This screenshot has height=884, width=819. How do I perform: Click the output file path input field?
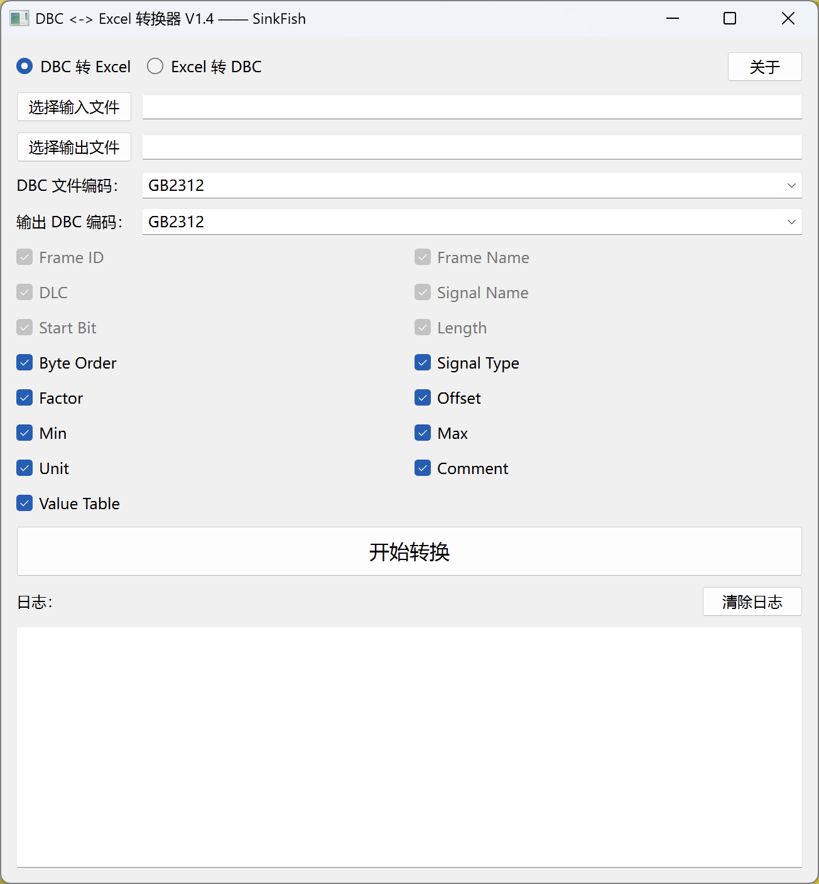[471, 147]
